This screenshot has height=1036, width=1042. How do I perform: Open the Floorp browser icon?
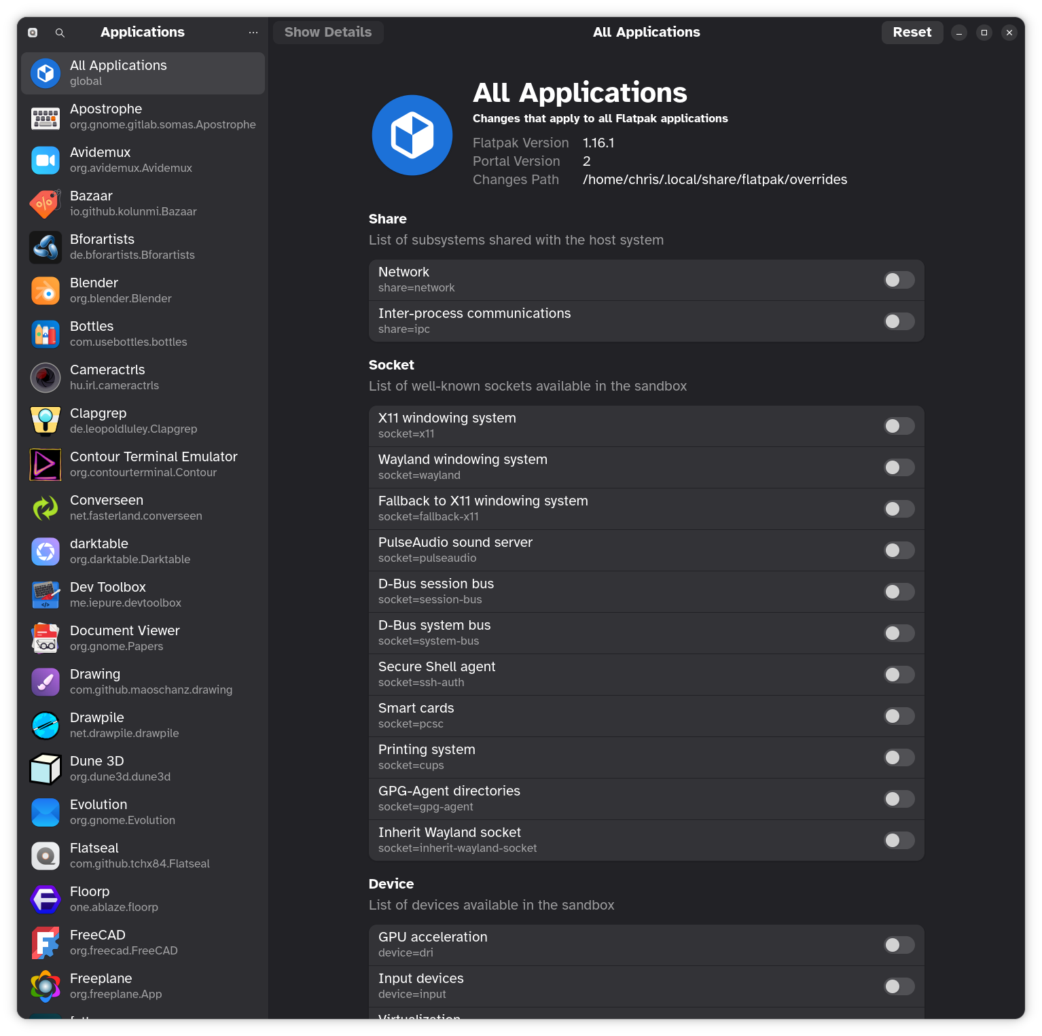click(45, 899)
